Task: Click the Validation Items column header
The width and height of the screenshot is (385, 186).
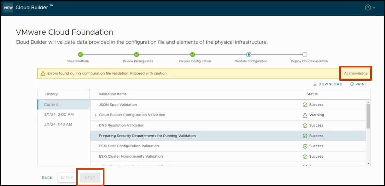Action: [x=112, y=94]
